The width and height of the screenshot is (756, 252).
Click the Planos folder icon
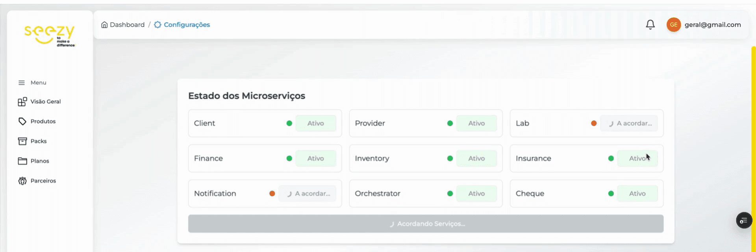[x=22, y=161]
